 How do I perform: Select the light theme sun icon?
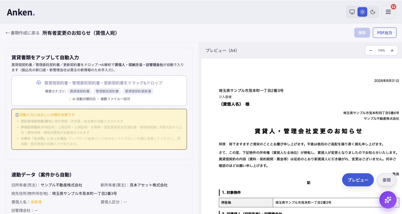pos(362,12)
